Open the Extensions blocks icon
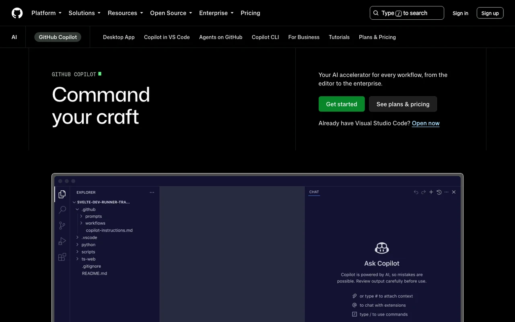515x322 pixels. (62, 257)
